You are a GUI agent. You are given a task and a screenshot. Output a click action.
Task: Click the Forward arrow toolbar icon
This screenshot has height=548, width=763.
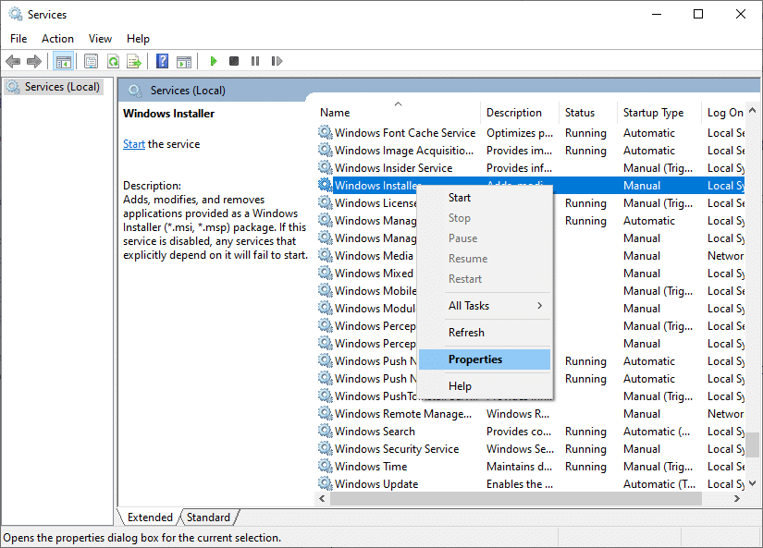click(x=34, y=61)
